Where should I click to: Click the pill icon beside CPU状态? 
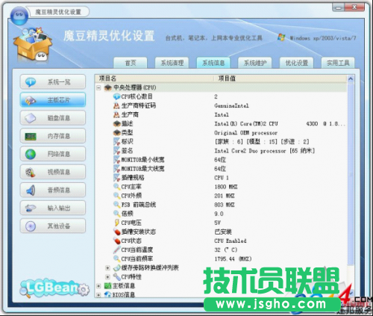click(x=116, y=241)
